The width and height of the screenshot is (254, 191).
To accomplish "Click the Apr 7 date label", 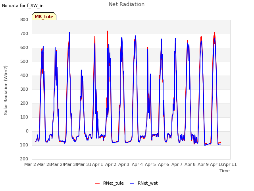I will [177, 164].
